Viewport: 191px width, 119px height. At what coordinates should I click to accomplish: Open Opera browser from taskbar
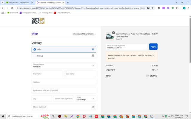84,116
